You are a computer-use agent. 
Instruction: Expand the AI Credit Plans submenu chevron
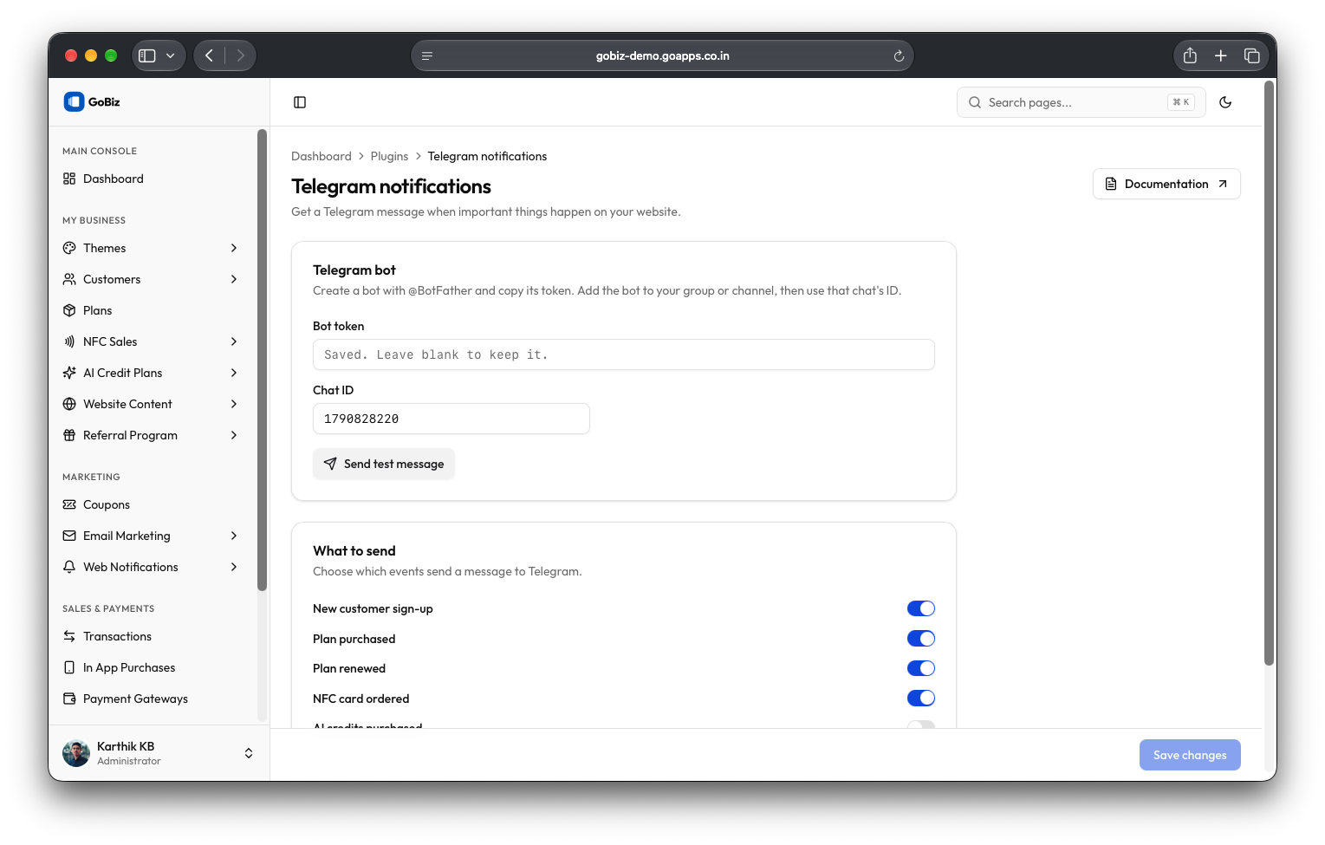234,373
